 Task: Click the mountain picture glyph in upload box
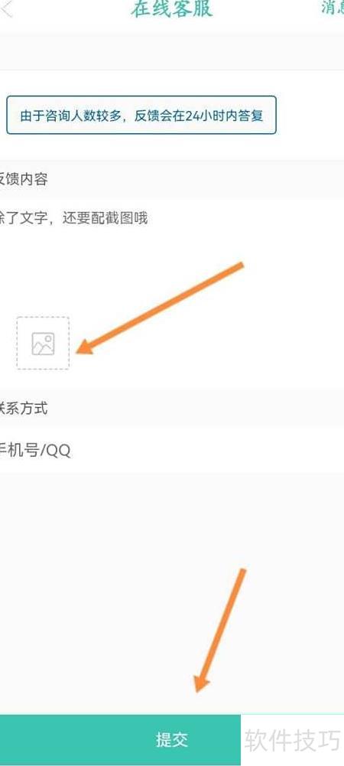[43, 344]
